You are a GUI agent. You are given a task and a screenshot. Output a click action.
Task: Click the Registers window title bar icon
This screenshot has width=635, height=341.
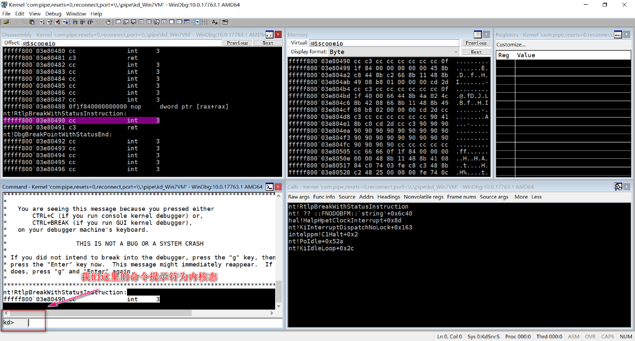click(x=617, y=34)
